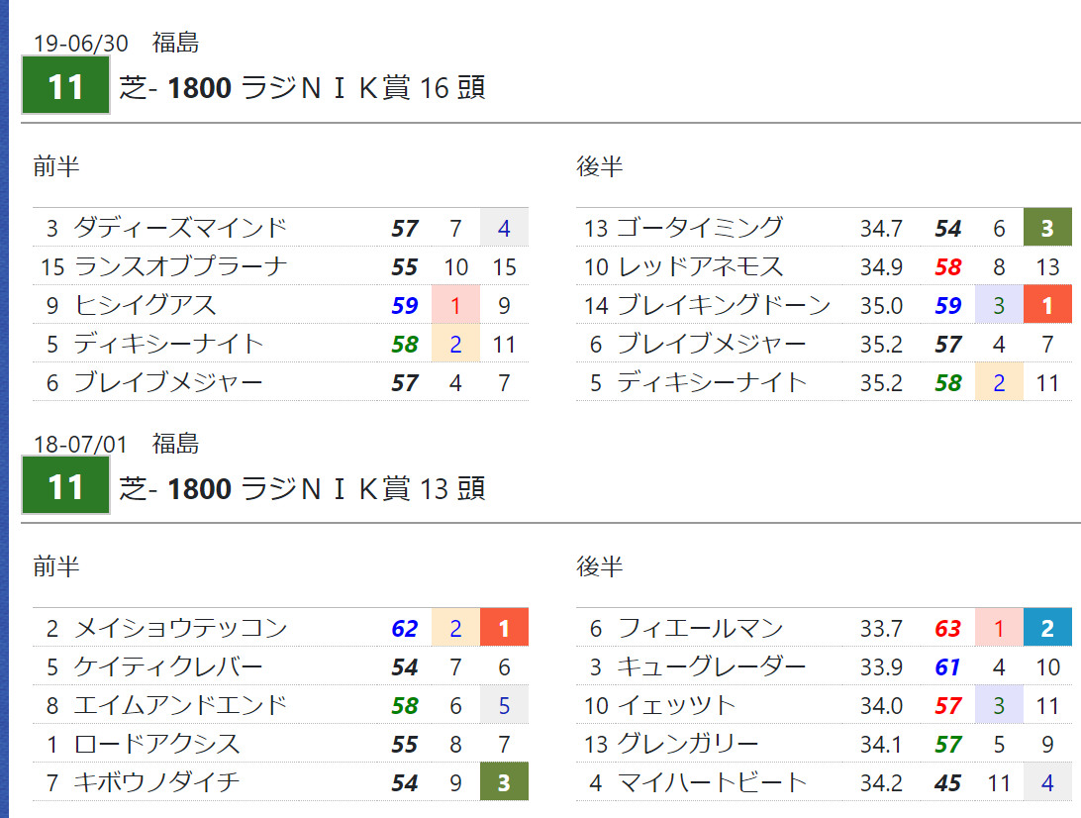Image resolution: width=1081 pixels, height=818 pixels.
Task: Select horse エイムアンドエンド in the 前半 list
Action: [x=180, y=705]
